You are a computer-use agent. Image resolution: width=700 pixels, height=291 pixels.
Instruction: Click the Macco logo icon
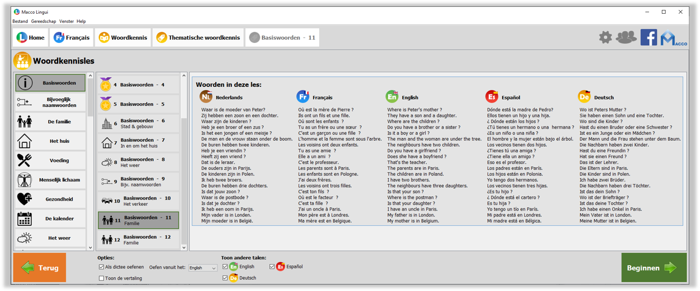pyautogui.click(x=672, y=38)
